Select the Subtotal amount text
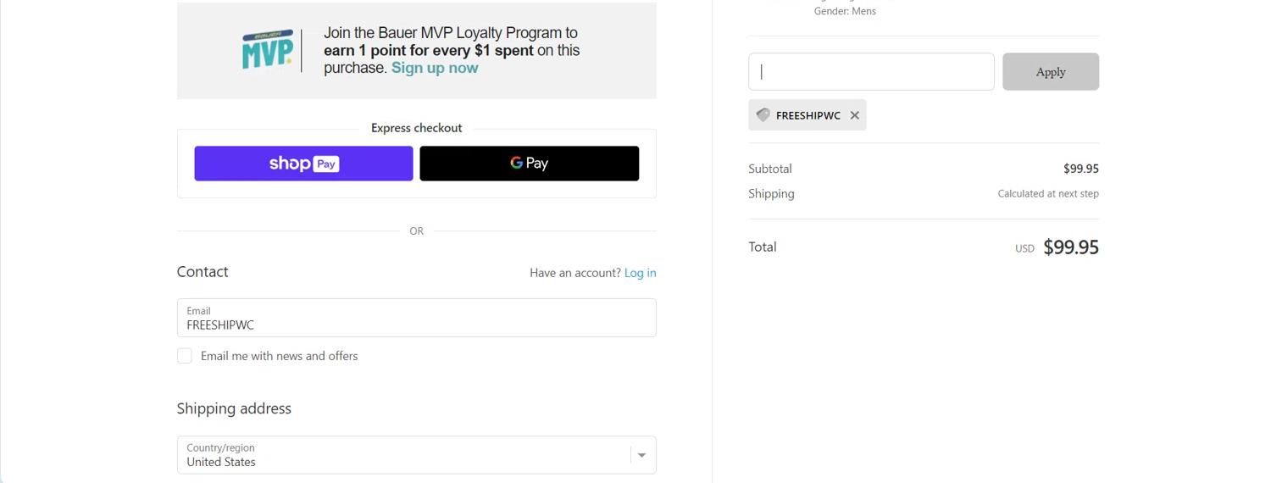Viewport: 1271px width, 483px height. pyautogui.click(x=1080, y=169)
